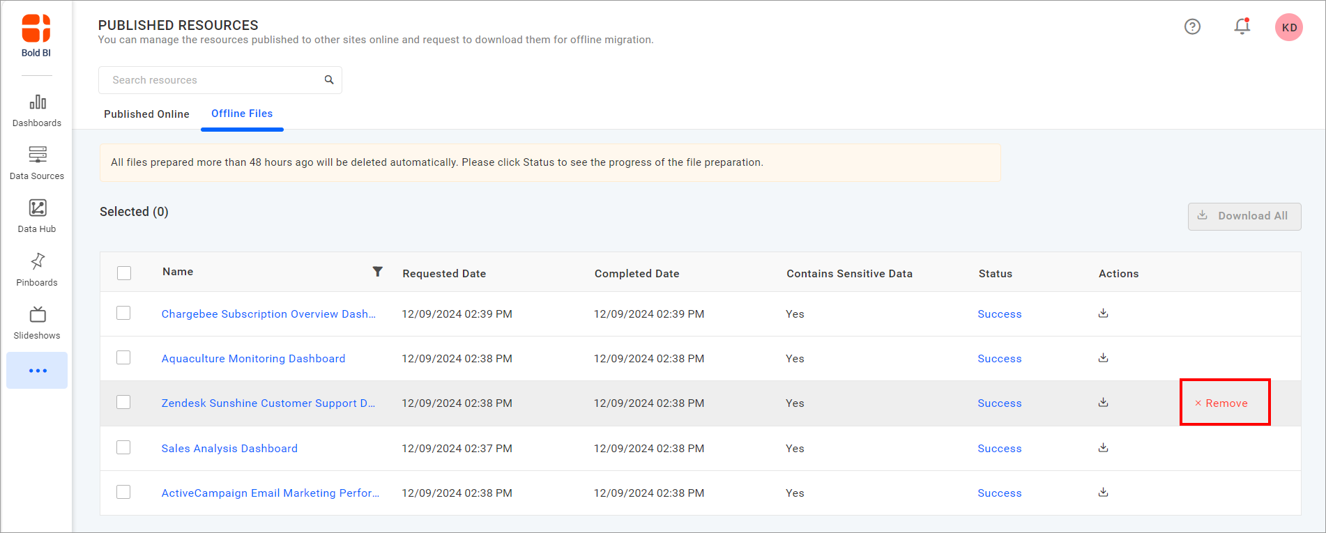Click the Contains Sensitive Data header
The width and height of the screenshot is (1326, 533).
pyautogui.click(x=849, y=274)
